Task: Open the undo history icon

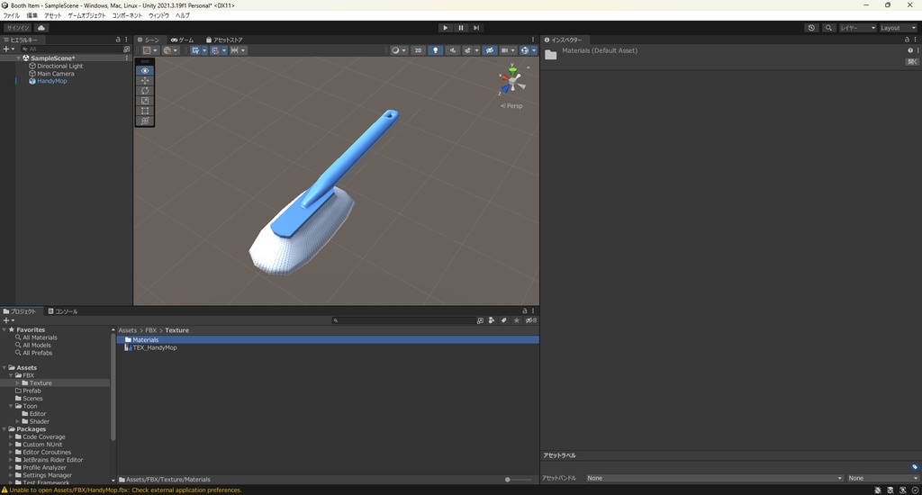Action: pyautogui.click(x=811, y=28)
